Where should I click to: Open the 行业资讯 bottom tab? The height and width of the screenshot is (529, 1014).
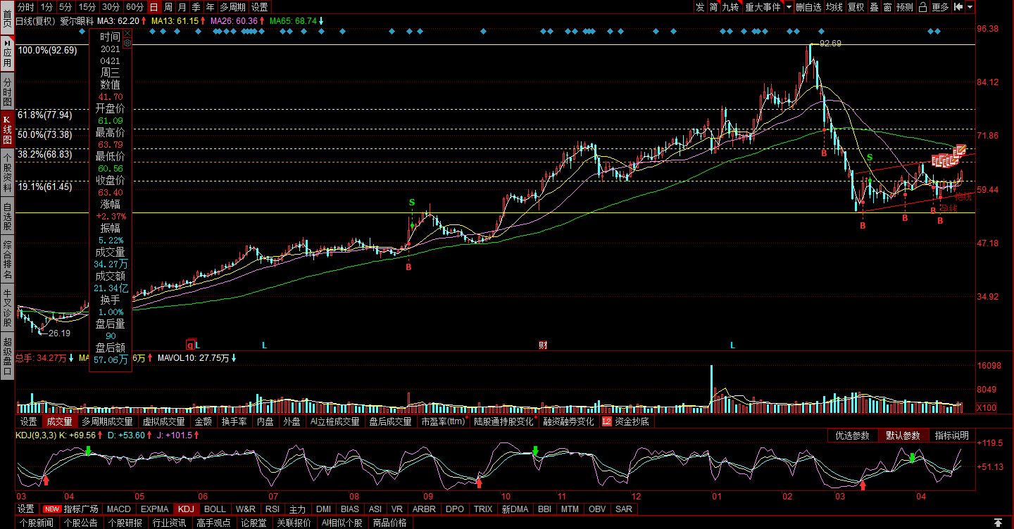click(x=170, y=523)
